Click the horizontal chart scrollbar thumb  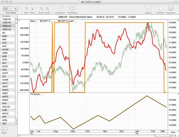(x=163, y=136)
